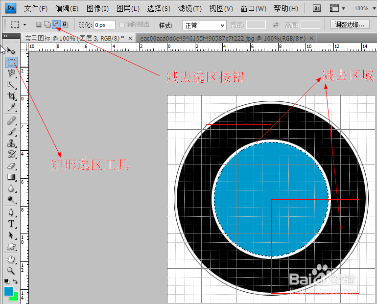
Task: Select the Healing Brush tool
Action: [11, 120]
